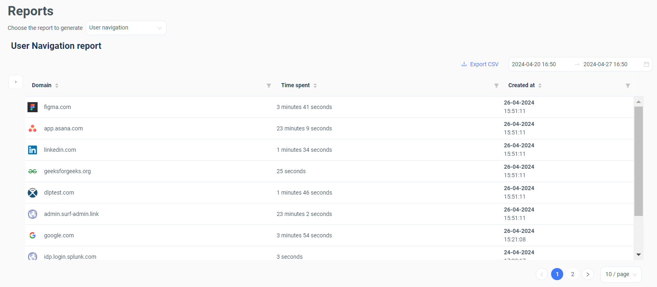Click the LinkedIn logo icon

pos(33,150)
